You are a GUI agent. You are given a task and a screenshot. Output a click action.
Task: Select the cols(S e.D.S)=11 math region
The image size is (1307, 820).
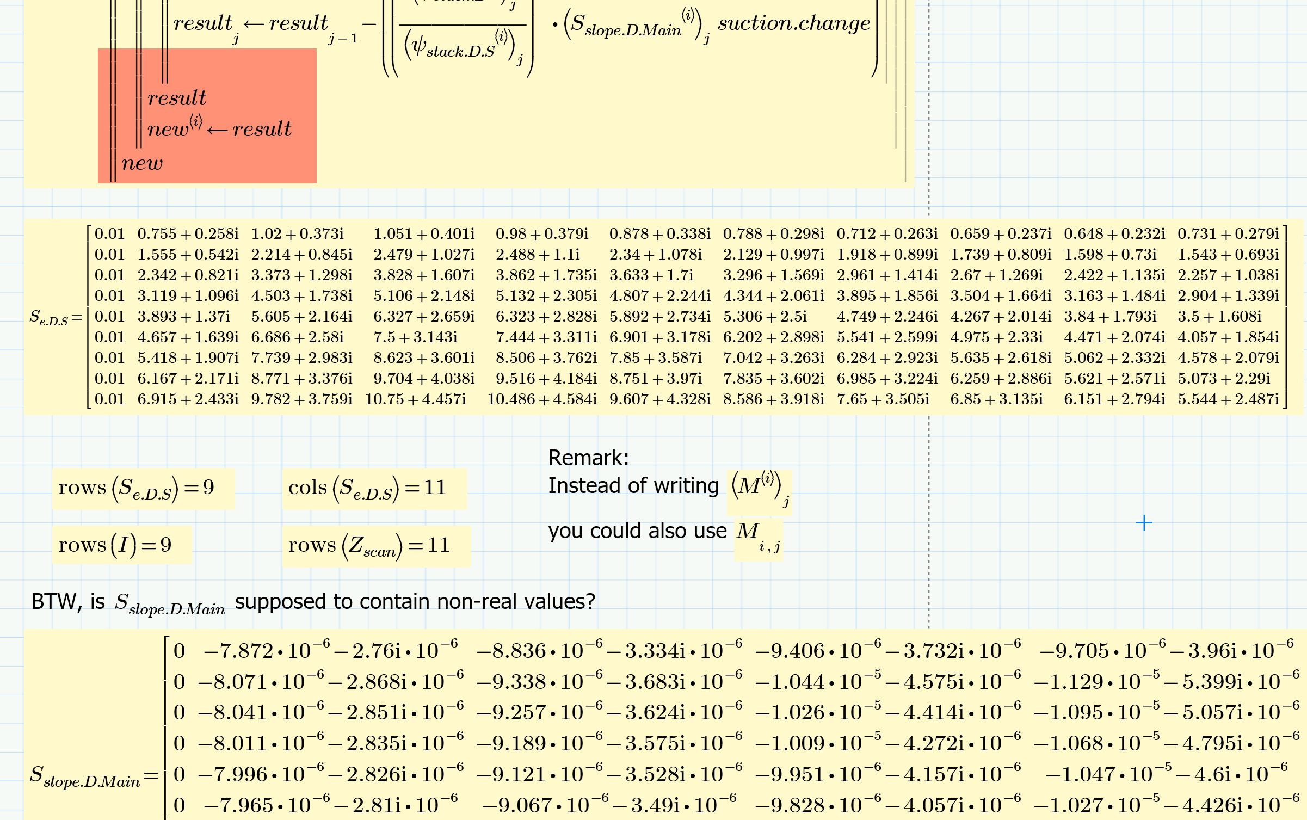(x=367, y=488)
